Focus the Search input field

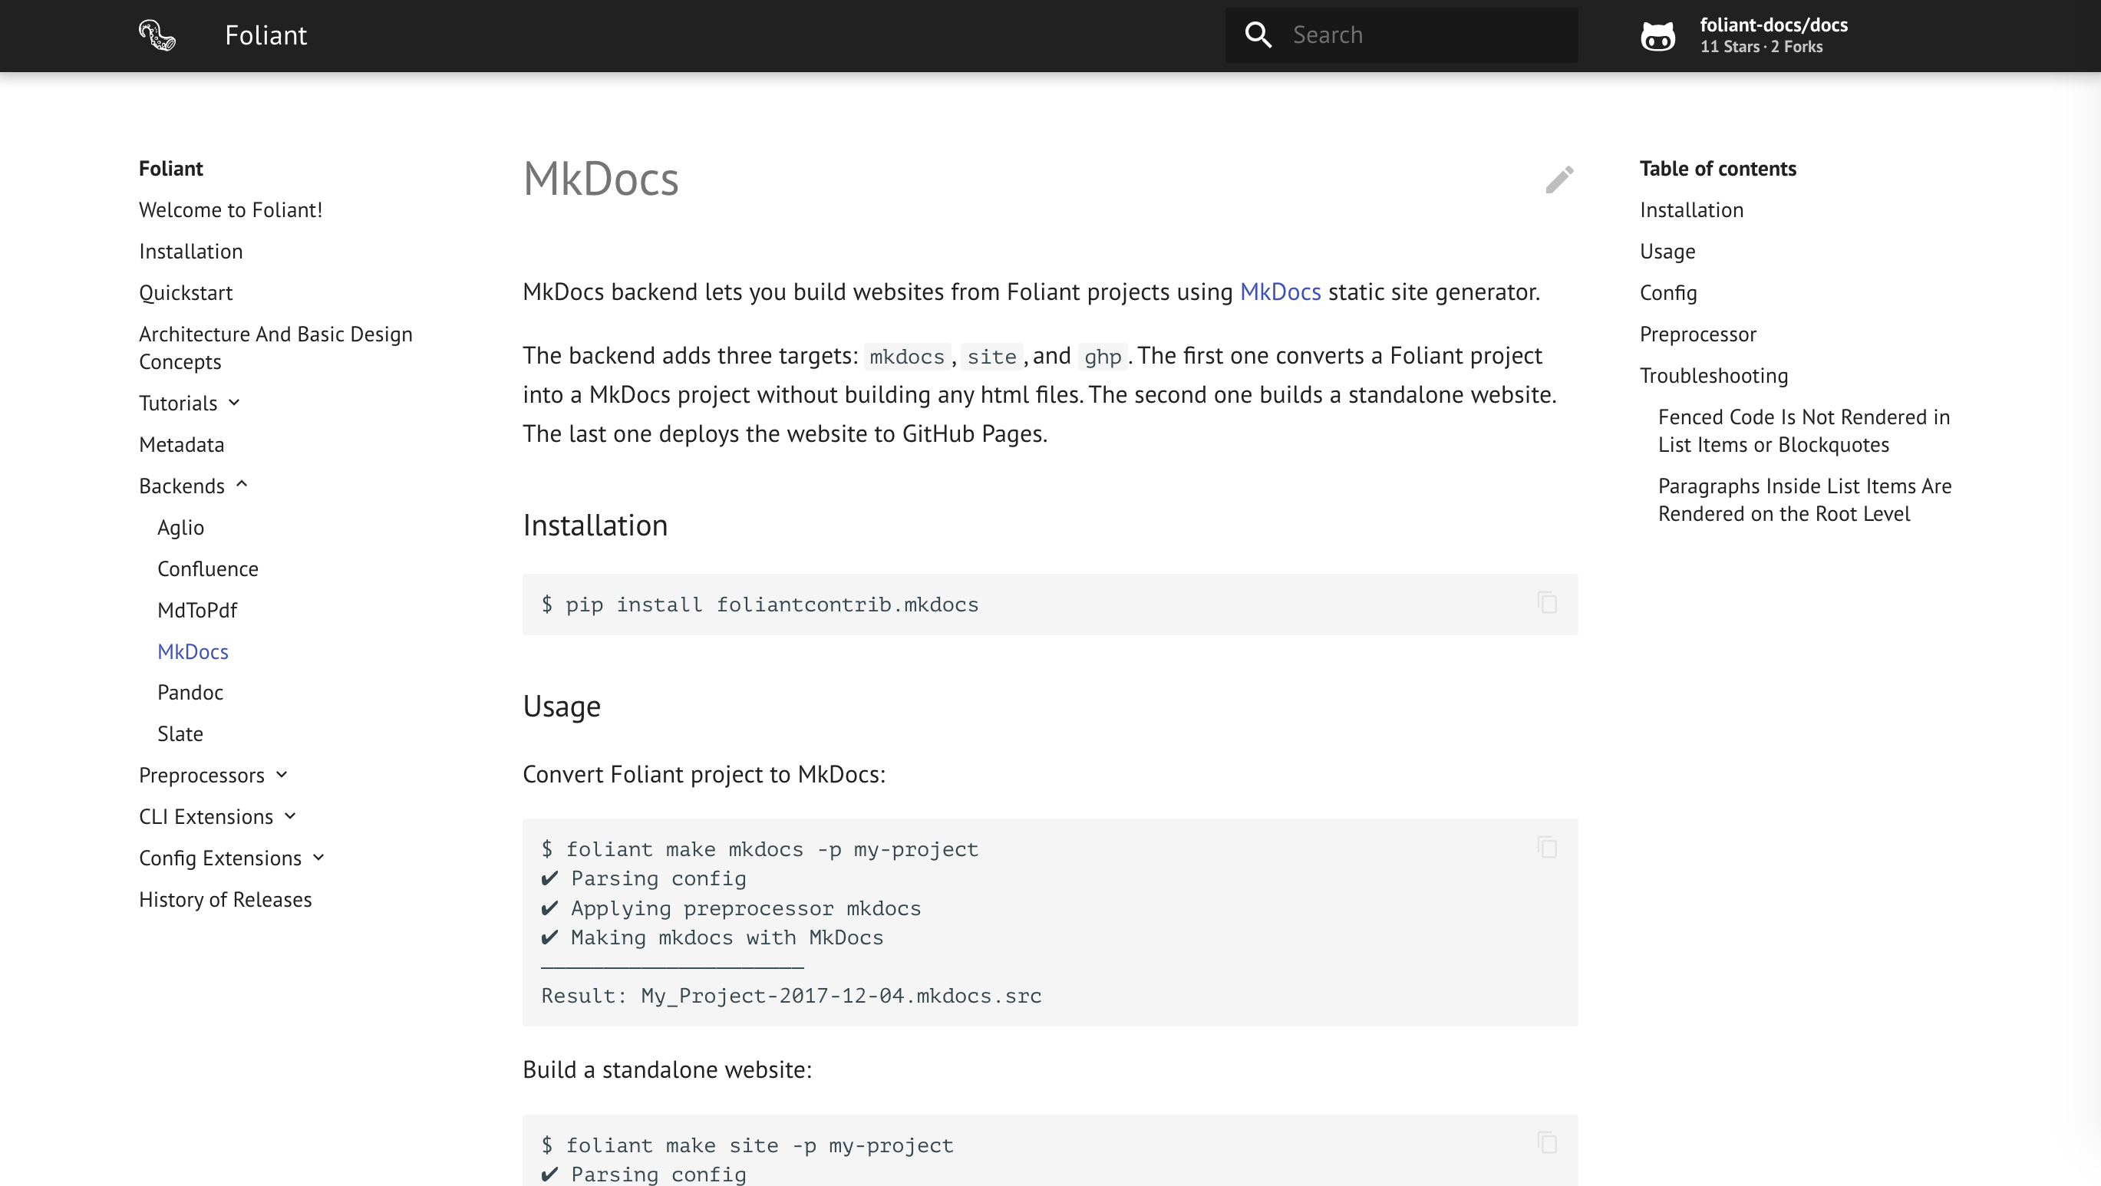point(1401,35)
